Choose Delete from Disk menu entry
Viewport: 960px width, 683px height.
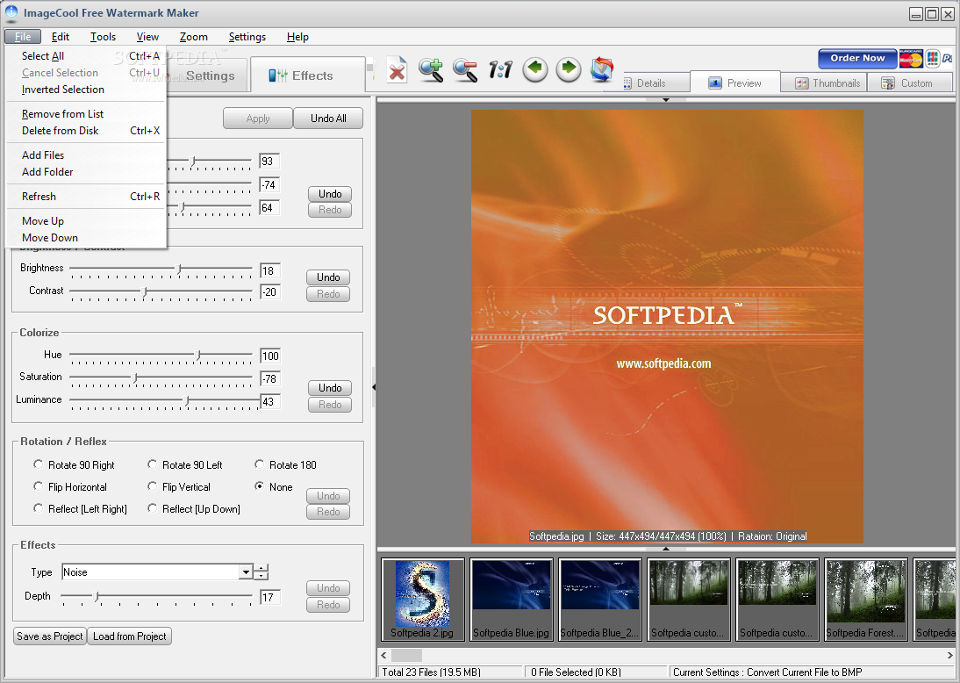(86, 131)
